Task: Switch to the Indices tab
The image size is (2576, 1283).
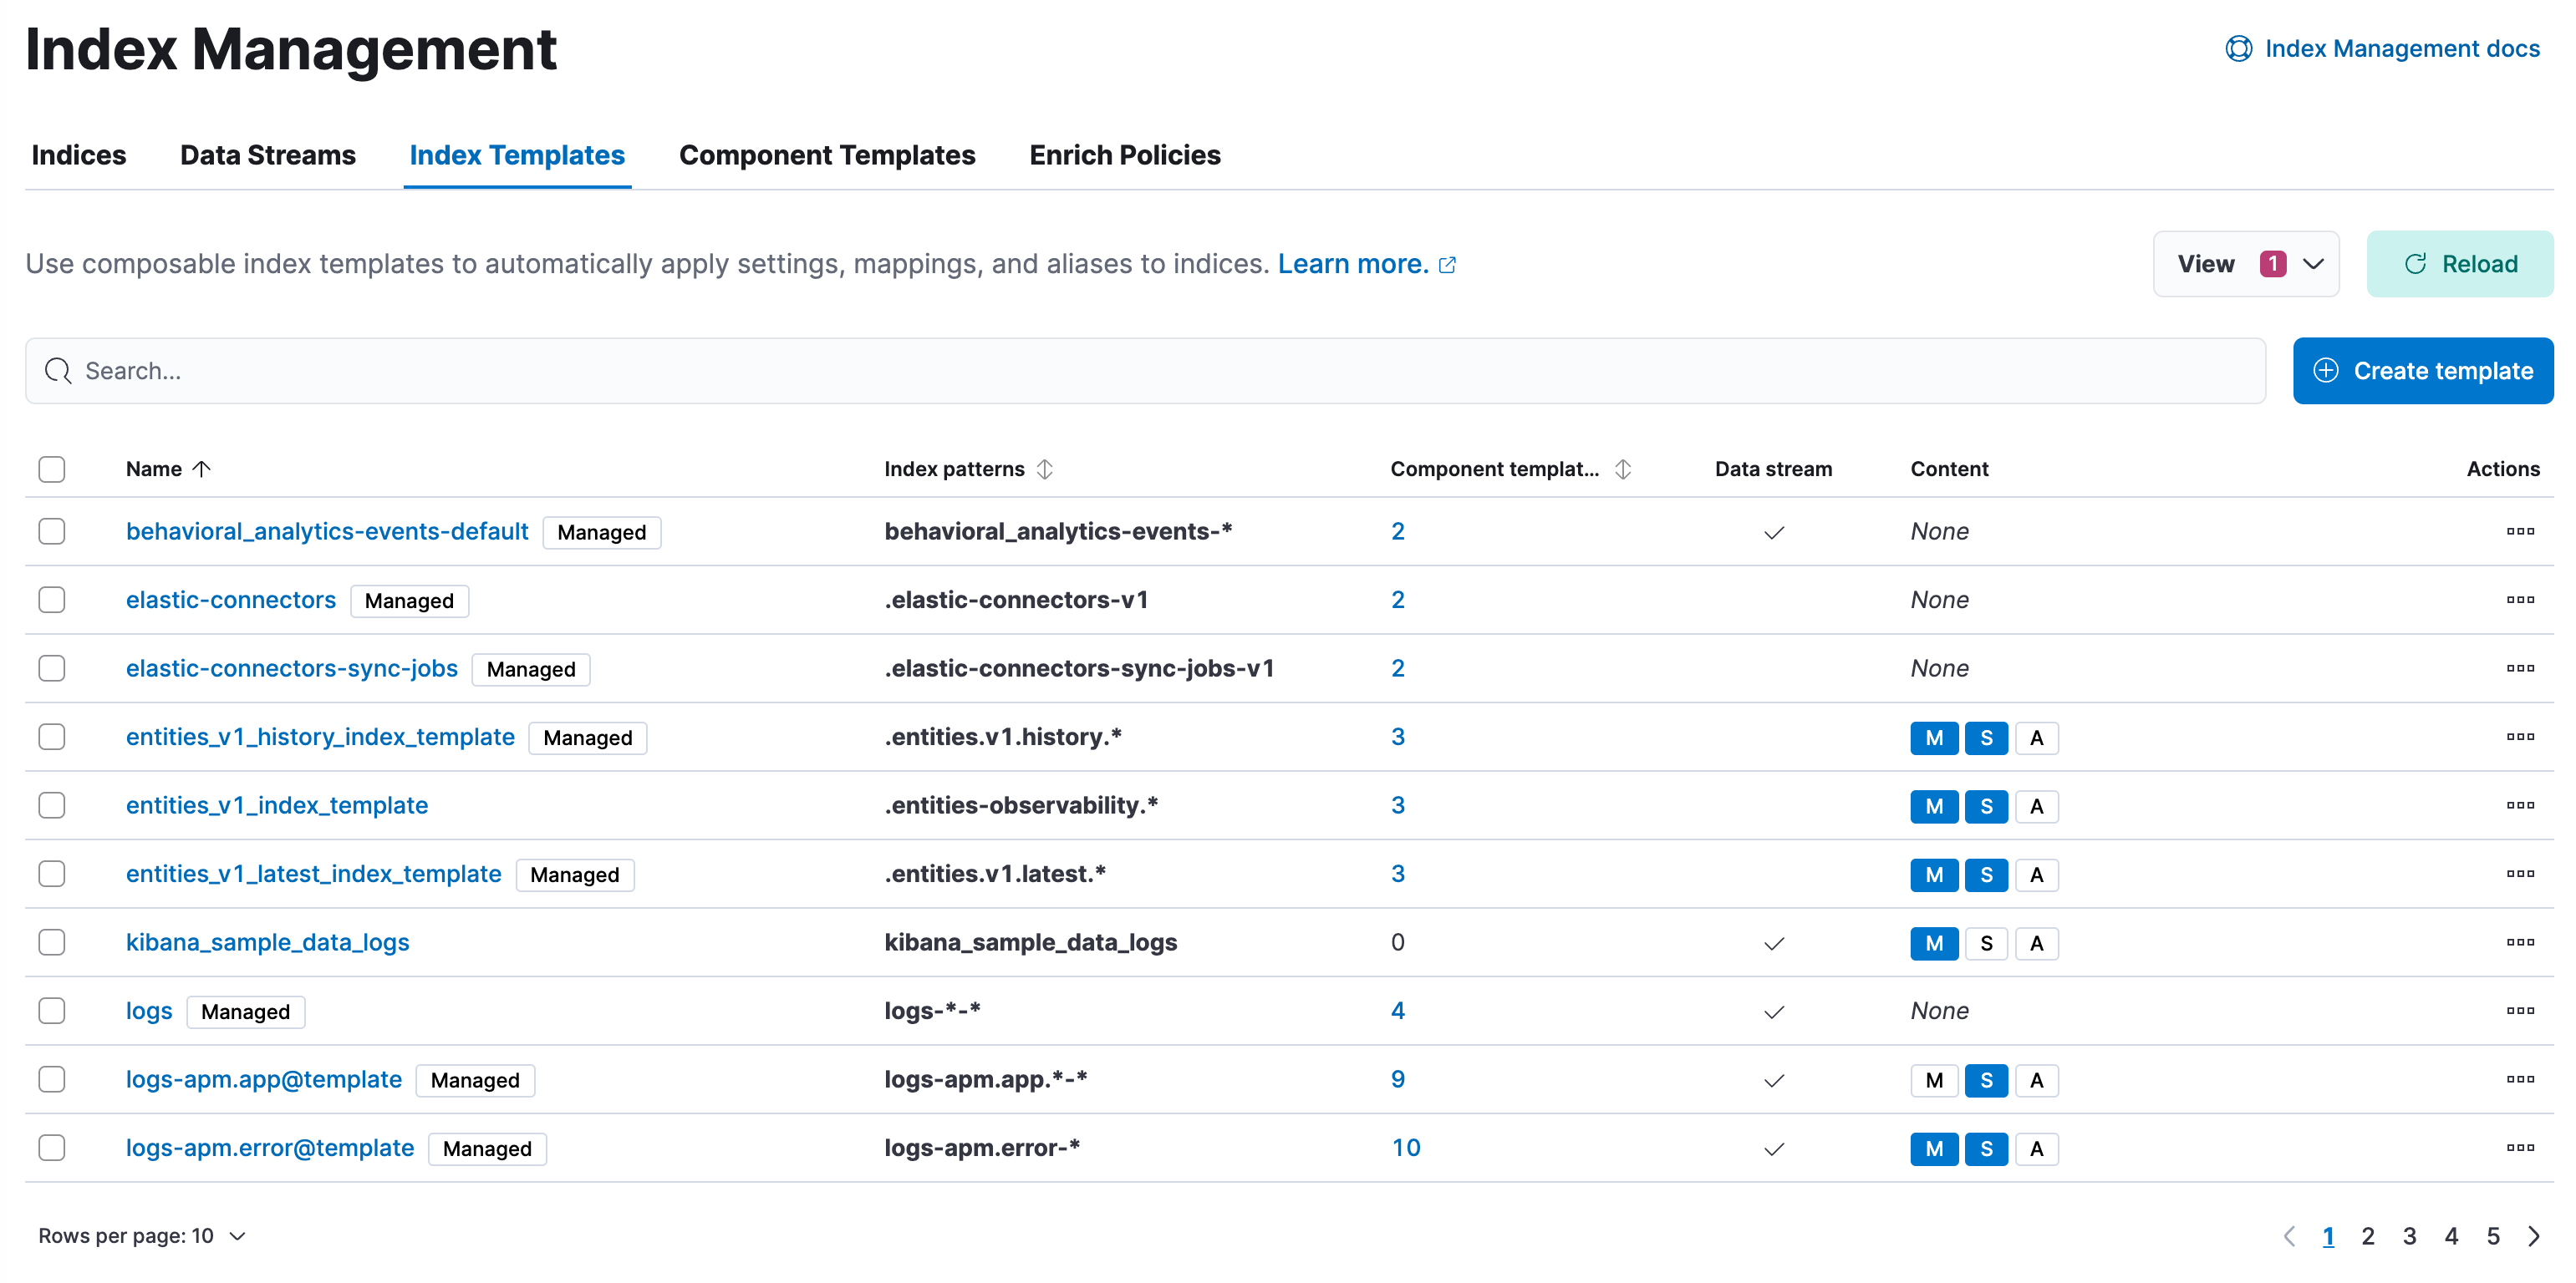Action: pyautogui.click(x=77, y=155)
